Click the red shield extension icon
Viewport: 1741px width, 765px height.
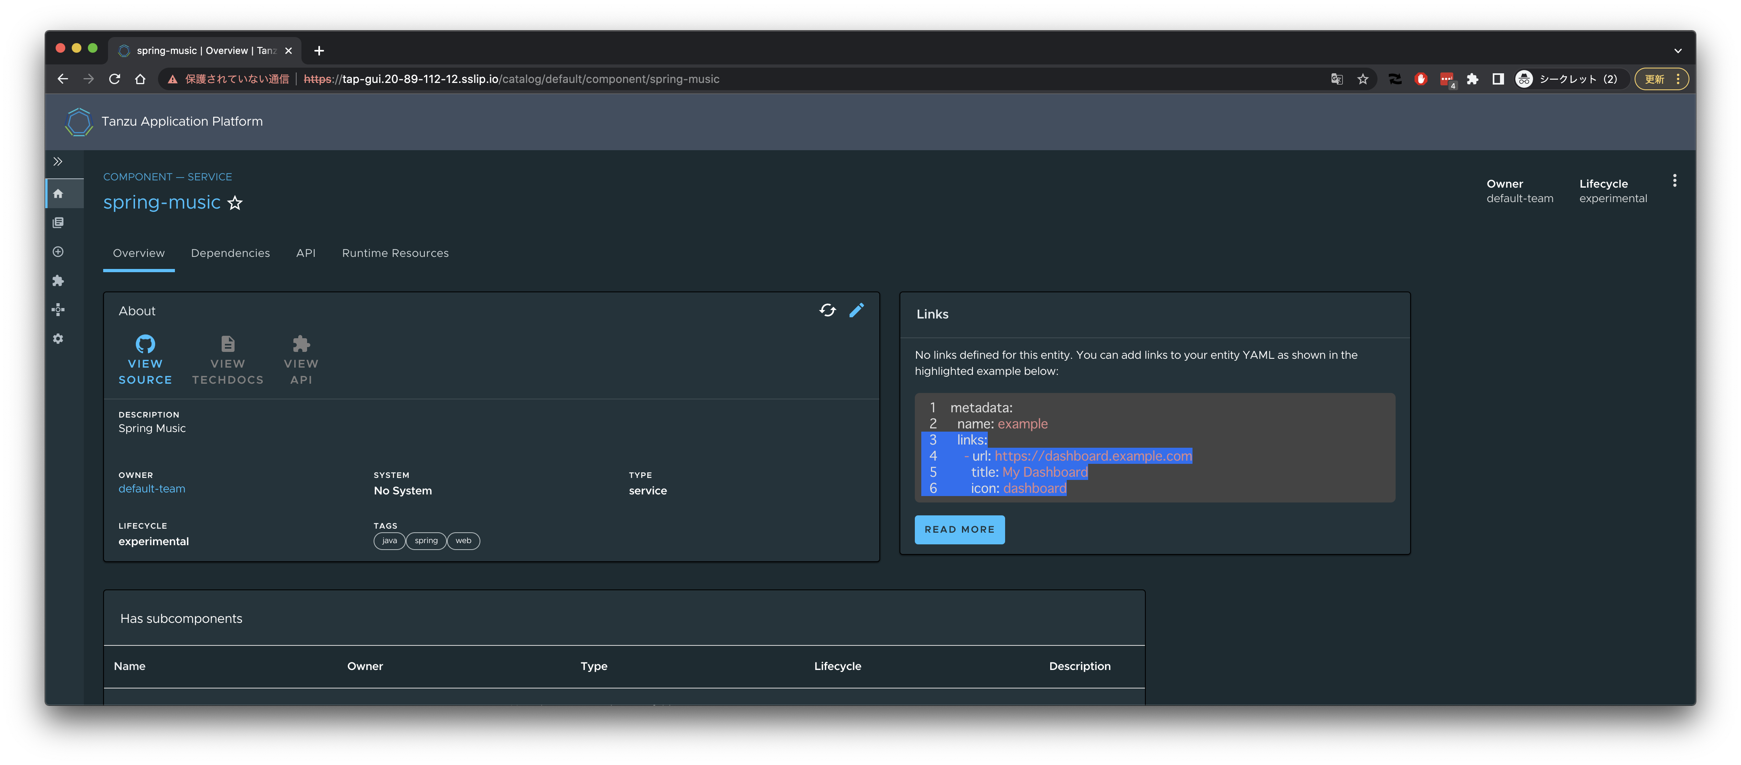point(1421,79)
